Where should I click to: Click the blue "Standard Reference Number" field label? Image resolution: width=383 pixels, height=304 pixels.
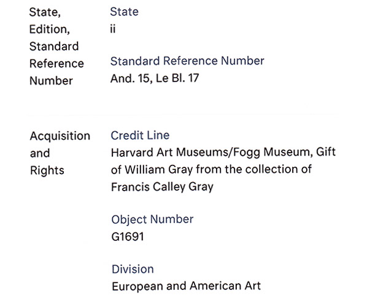click(x=187, y=61)
